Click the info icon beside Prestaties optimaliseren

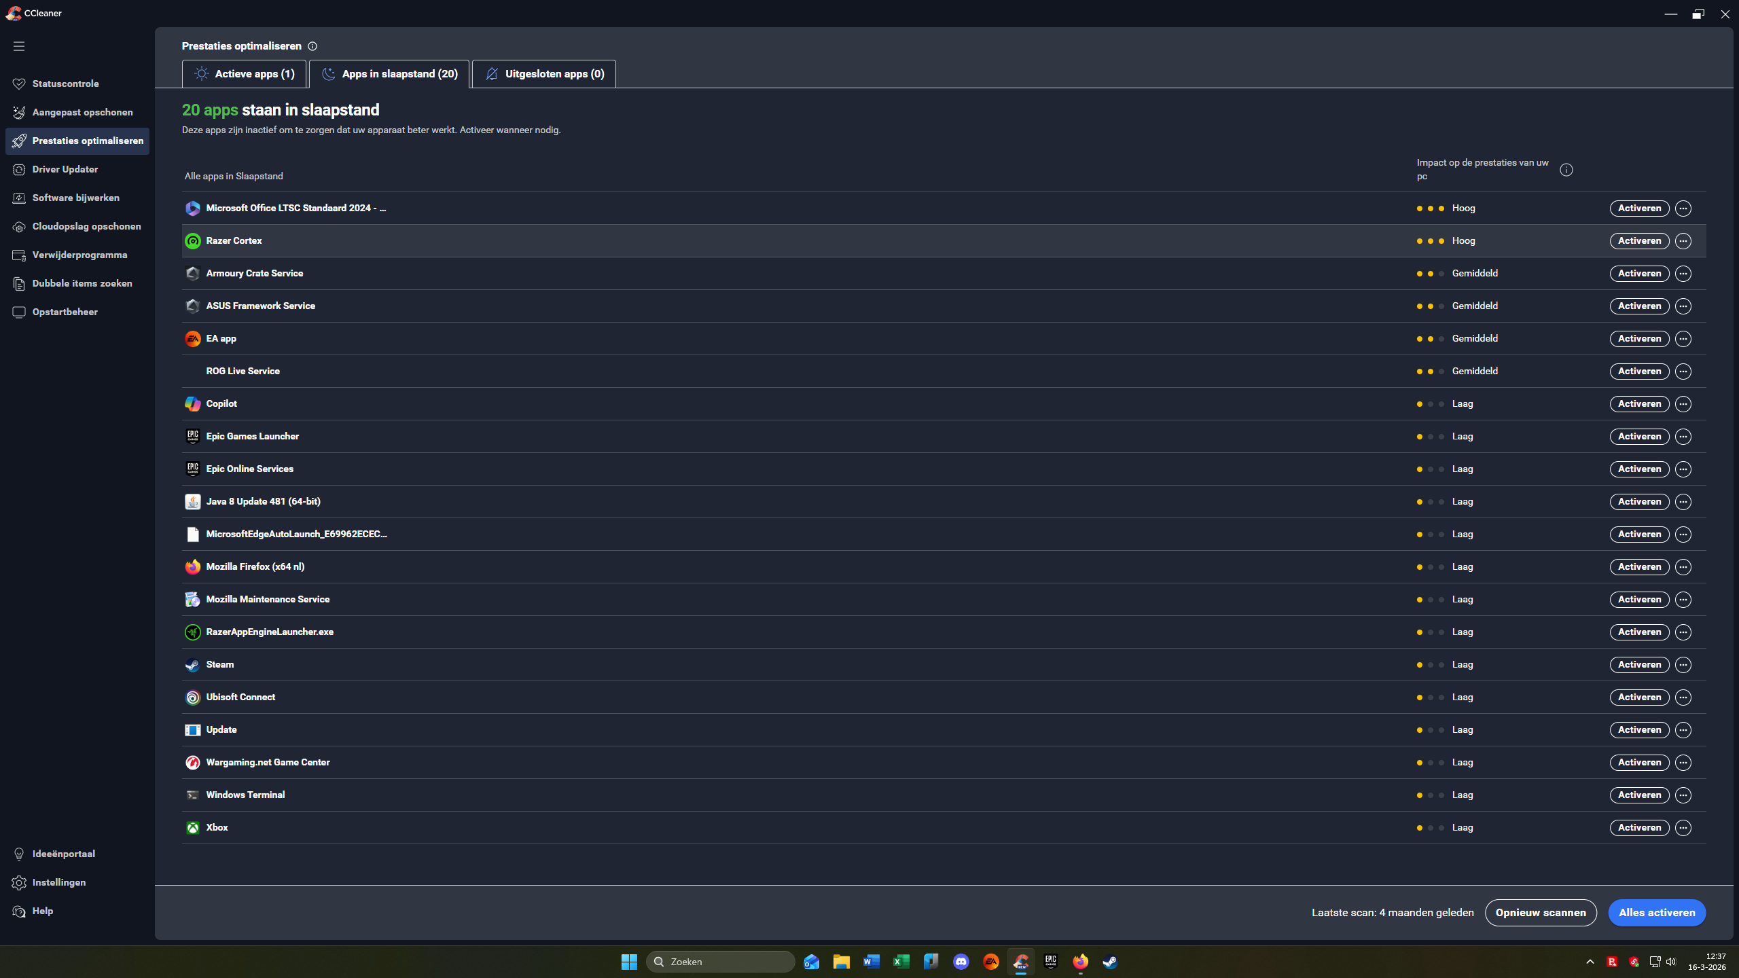(x=312, y=46)
